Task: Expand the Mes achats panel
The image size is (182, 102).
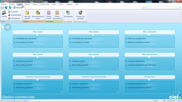Action: (118, 47)
